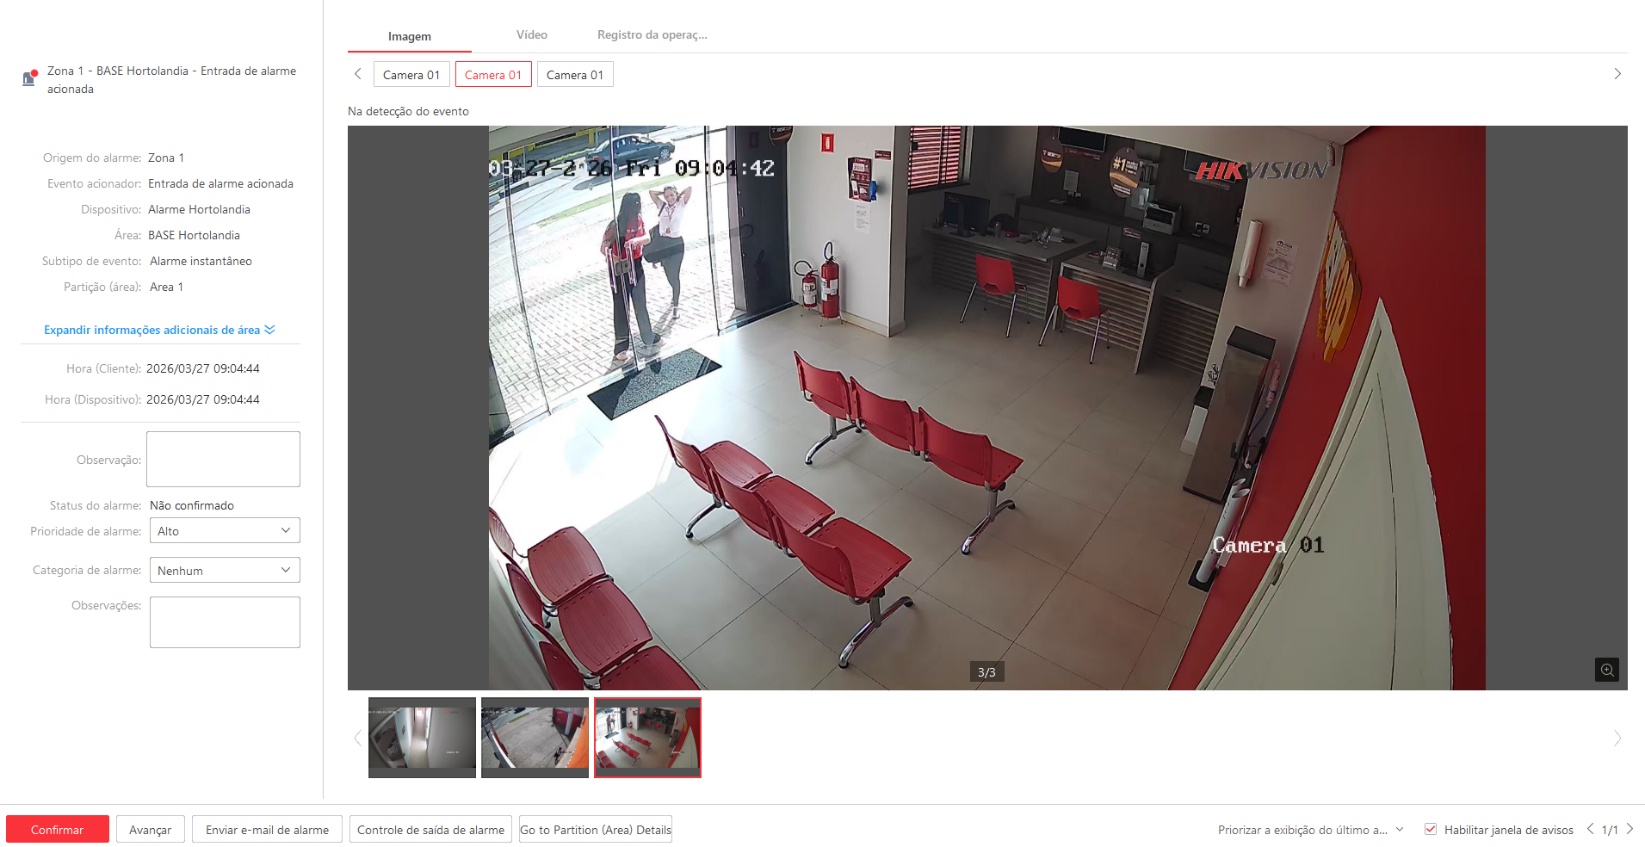Select the first corridor thumbnail

coord(422,738)
